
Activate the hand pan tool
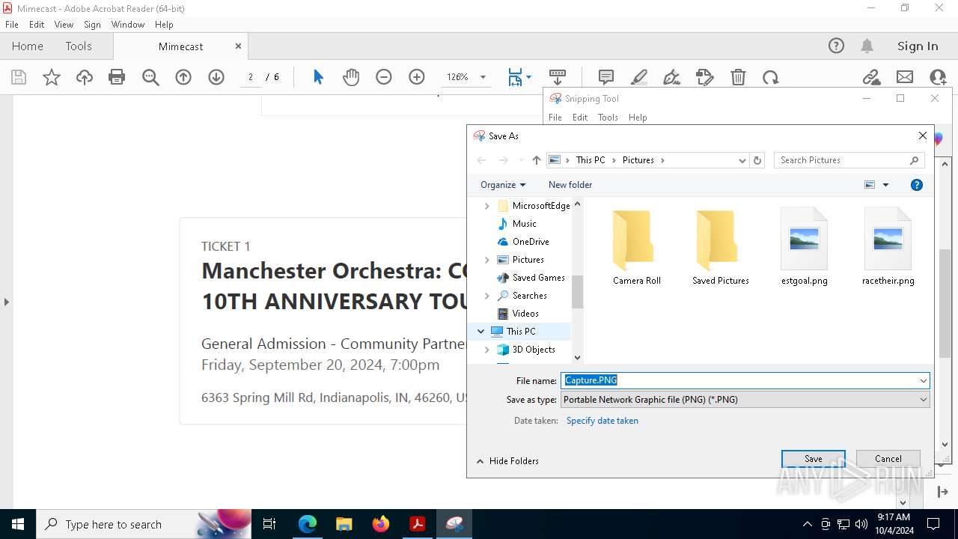click(351, 77)
